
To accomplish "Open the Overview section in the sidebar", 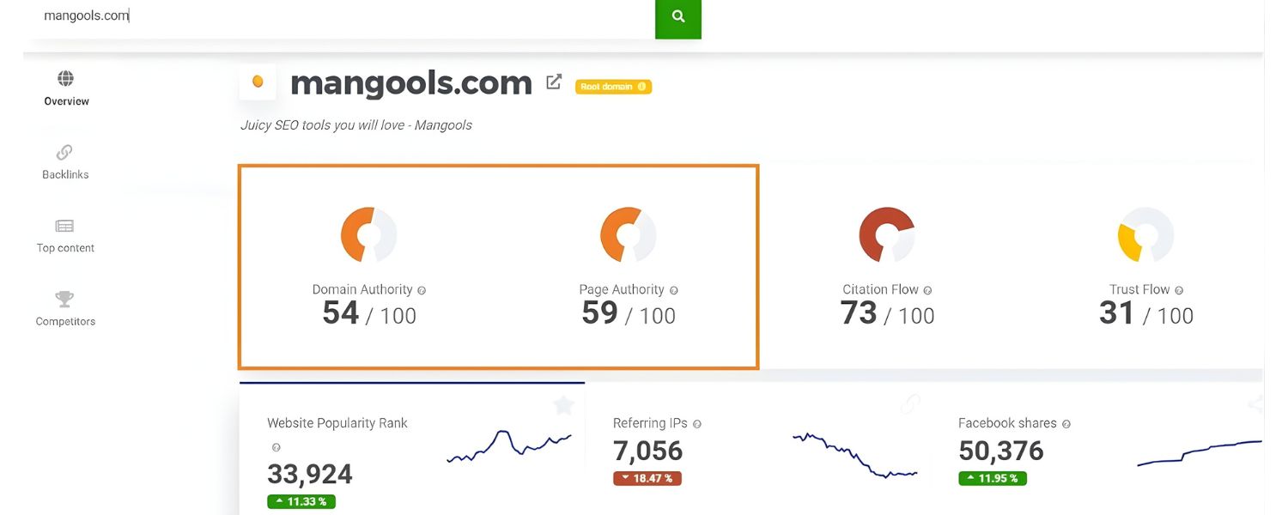I will point(64,88).
